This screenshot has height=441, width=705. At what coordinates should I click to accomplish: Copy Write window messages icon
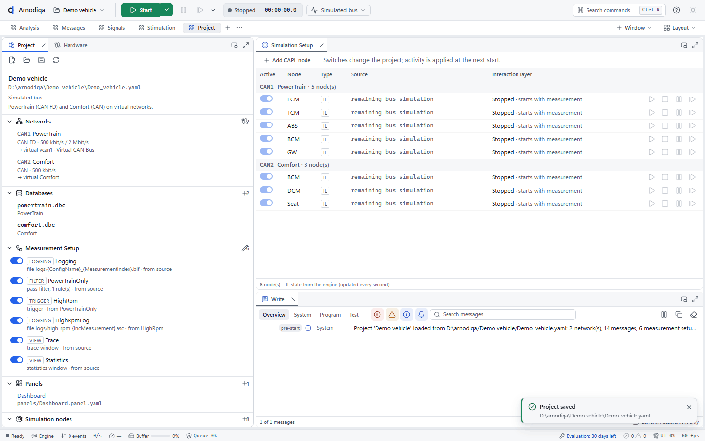(x=679, y=315)
